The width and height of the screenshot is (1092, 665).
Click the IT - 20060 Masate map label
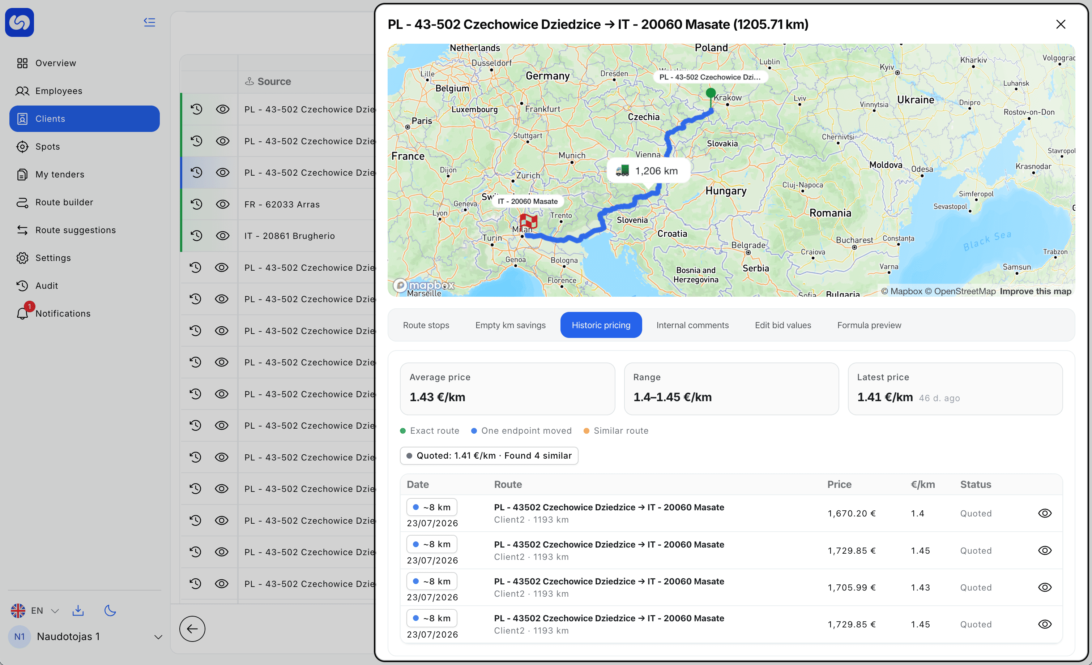click(528, 201)
